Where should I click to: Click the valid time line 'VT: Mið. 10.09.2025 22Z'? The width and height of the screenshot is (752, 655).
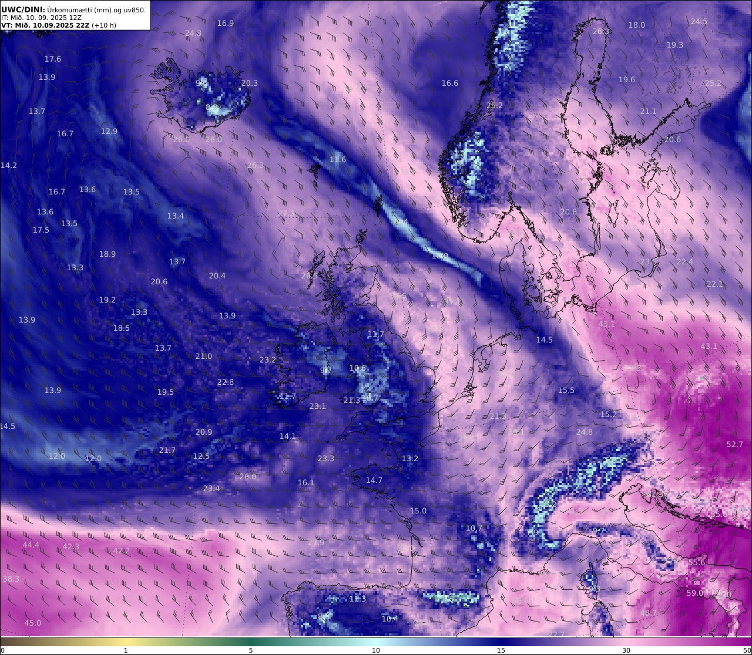tap(45, 25)
